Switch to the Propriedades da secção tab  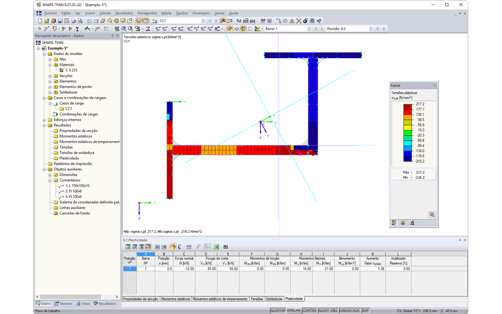coord(140,299)
